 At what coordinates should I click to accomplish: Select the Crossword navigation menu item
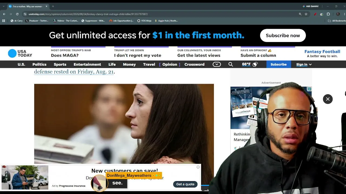tap(194, 64)
